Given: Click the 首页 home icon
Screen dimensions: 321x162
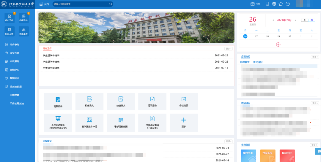Looking at the screenshot, I should click(41, 4).
